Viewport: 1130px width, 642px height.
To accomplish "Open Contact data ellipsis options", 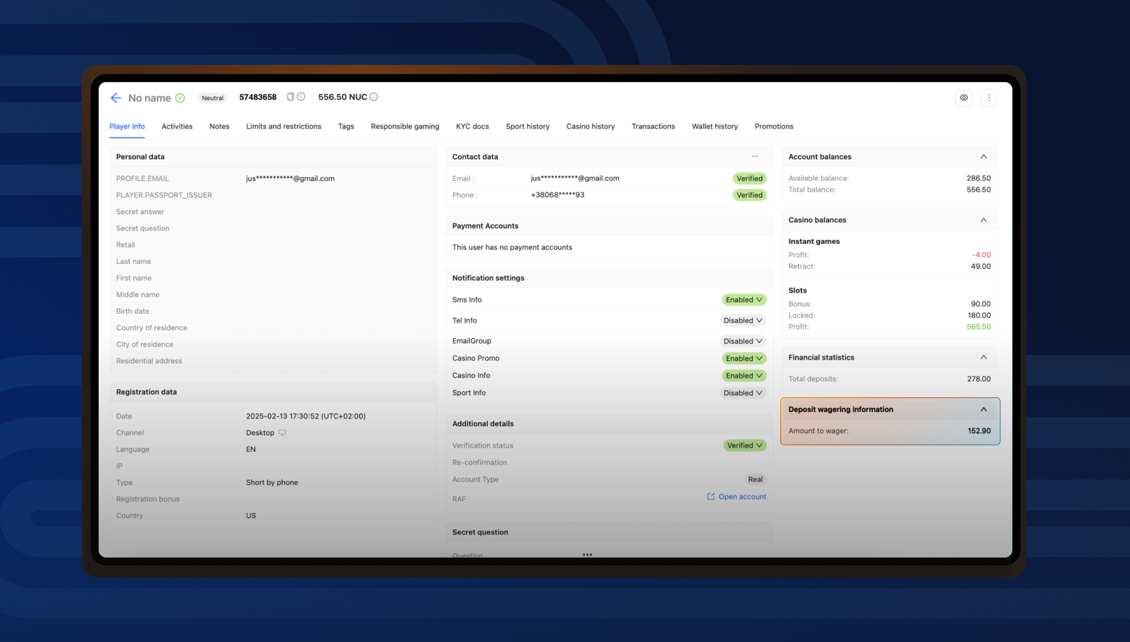I will click(755, 156).
